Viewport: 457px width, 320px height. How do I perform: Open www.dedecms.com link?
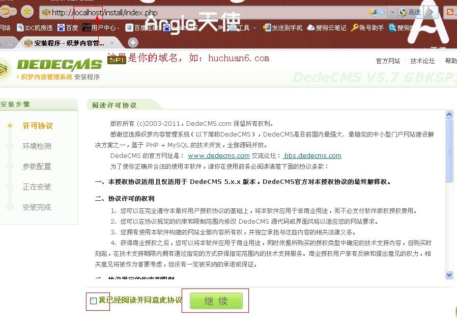coord(219,156)
